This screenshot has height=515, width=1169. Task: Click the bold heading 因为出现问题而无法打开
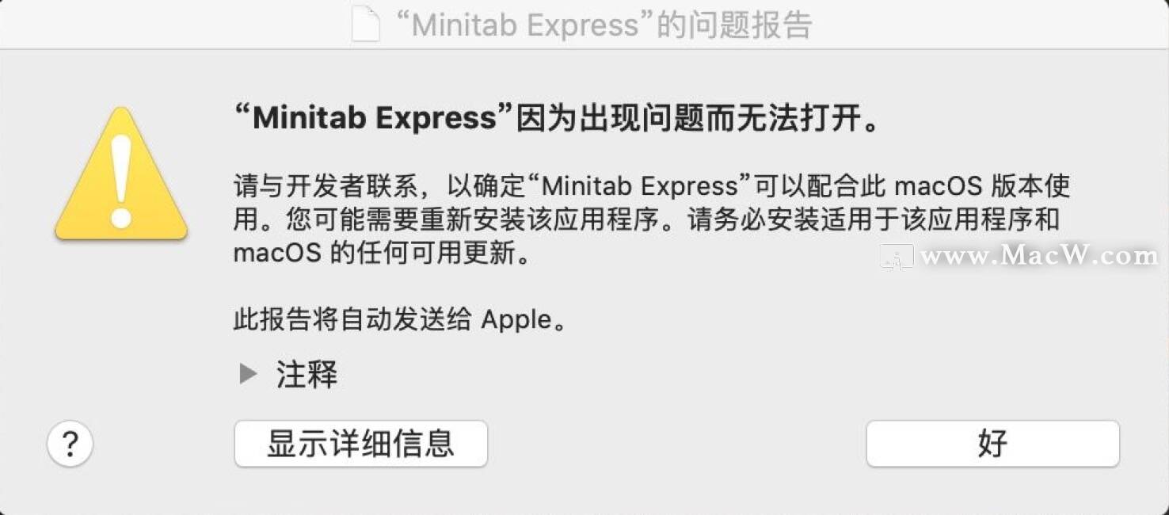tap(699, 120)
